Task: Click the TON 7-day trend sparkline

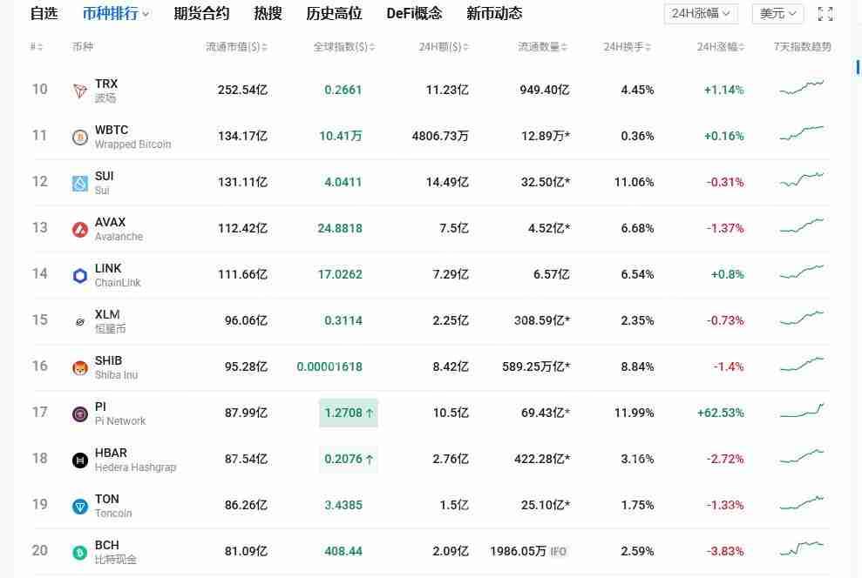Action: click(x=800, y=505)
